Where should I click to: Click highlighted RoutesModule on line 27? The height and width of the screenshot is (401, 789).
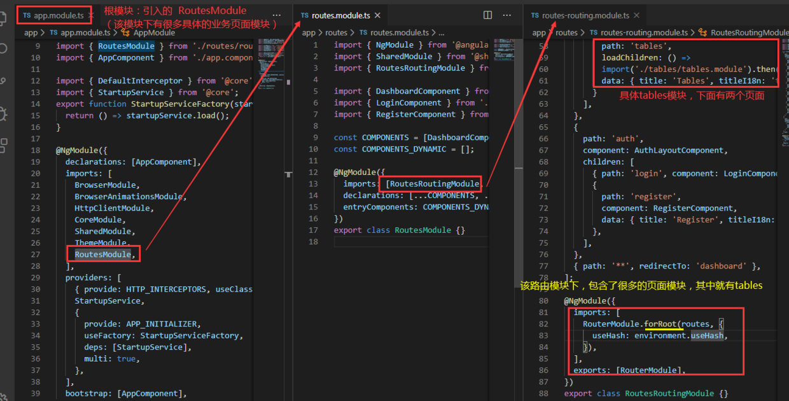[x=102, y=255]
